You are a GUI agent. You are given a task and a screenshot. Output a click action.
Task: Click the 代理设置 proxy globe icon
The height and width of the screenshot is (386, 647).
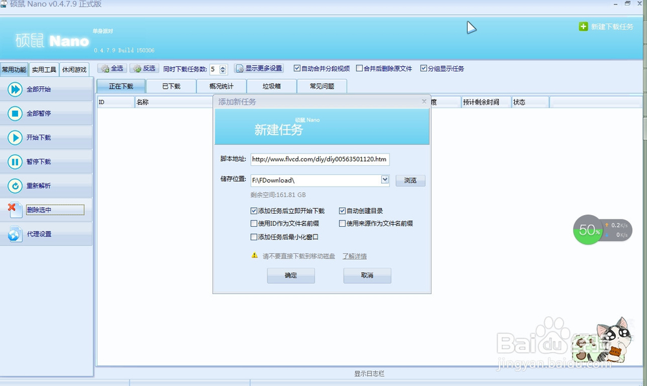point(15,234)
